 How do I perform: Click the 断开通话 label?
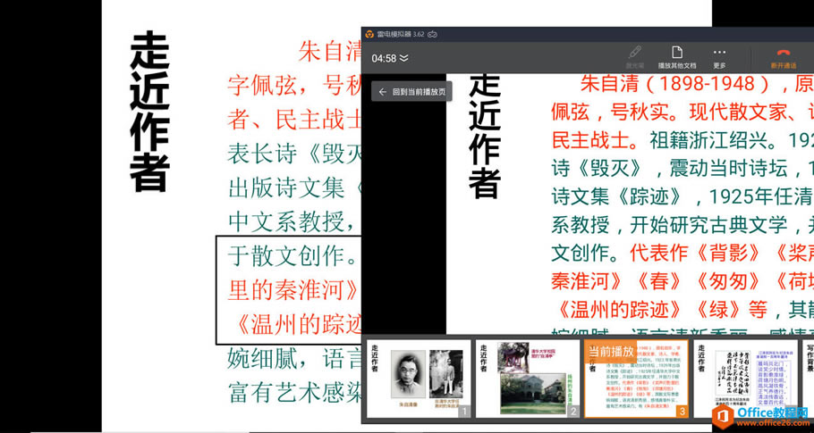pos(784,66)
